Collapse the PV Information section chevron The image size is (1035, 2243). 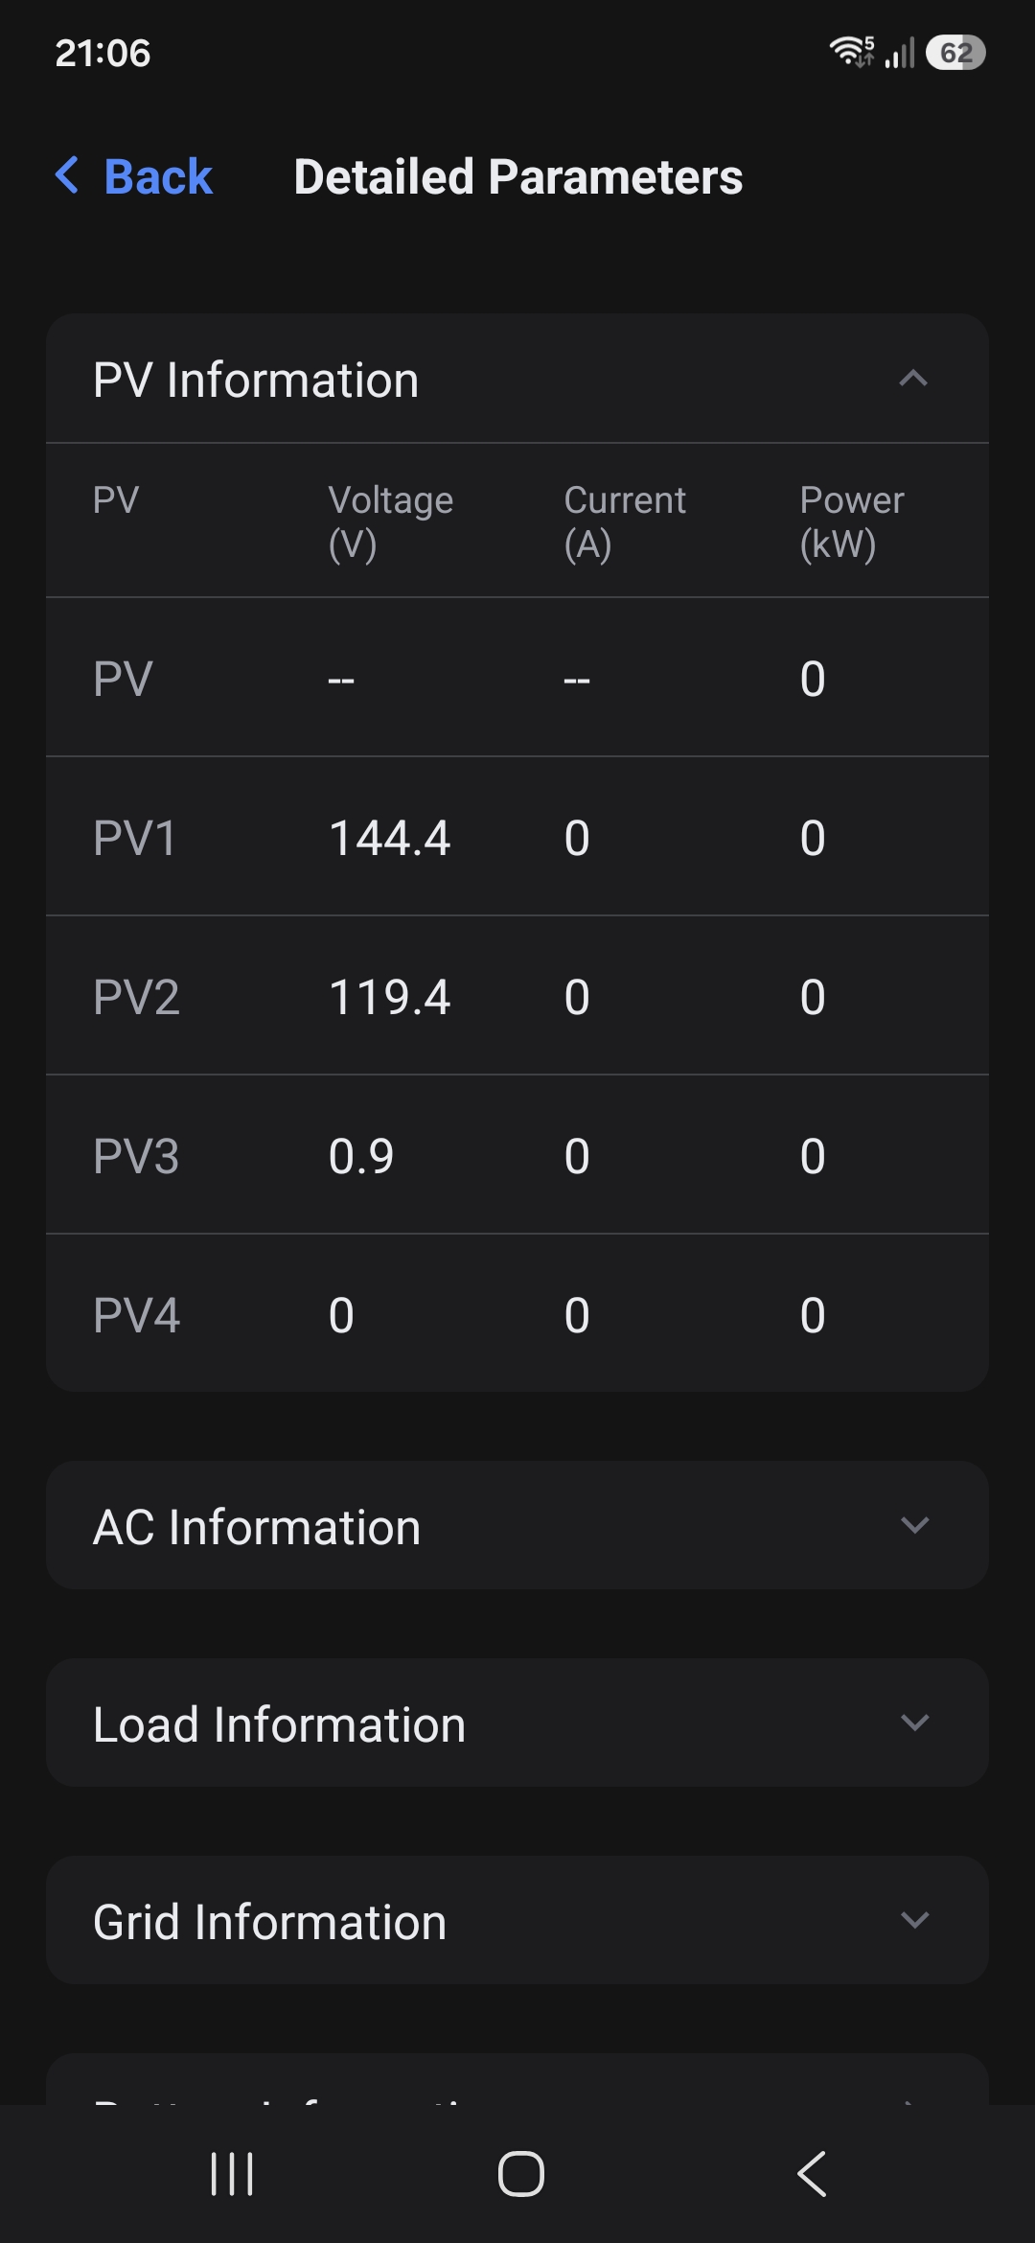[913, 379]
